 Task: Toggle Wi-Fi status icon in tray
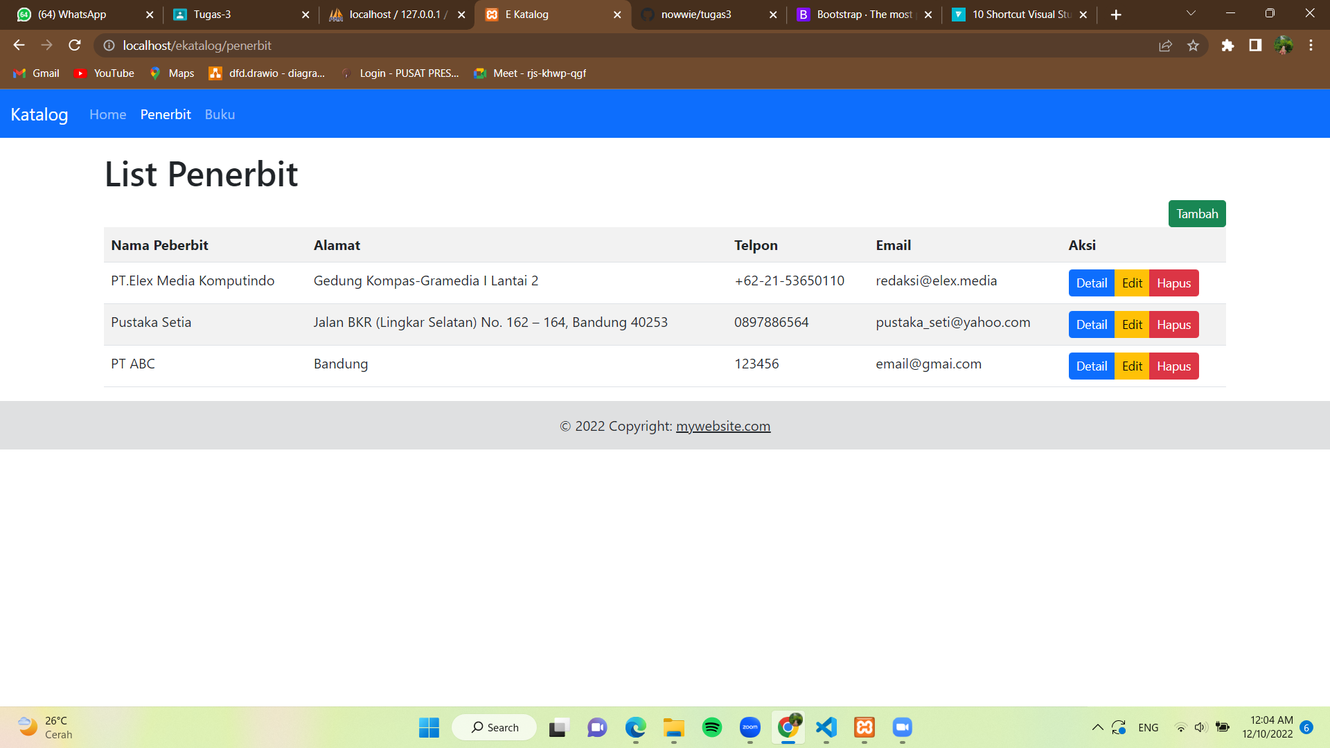(1181, 727)
